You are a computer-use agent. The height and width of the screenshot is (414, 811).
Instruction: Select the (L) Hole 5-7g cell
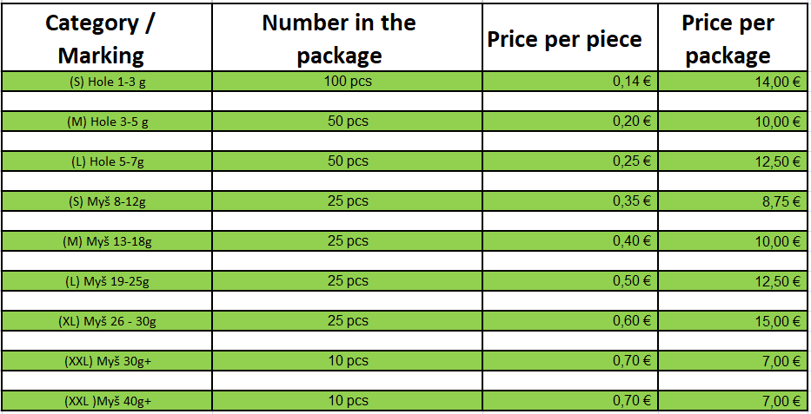tap(107, 161)
